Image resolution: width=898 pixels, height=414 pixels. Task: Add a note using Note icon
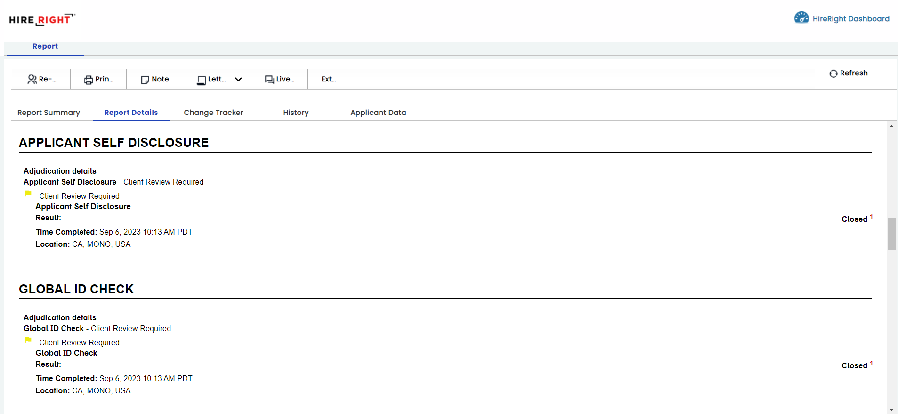pyautogui.click(x=145, y=80)
